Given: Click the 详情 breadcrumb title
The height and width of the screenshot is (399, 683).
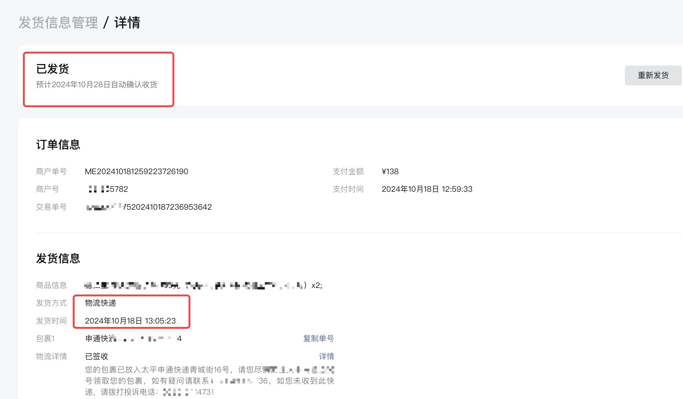Looking at the screenshot, I should tap(127, 23).
